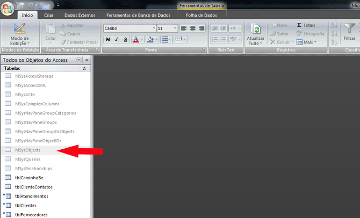Viewport: 360px width, 218px height.
Task: Select MSysACEs table
Action: coord(46,95)
